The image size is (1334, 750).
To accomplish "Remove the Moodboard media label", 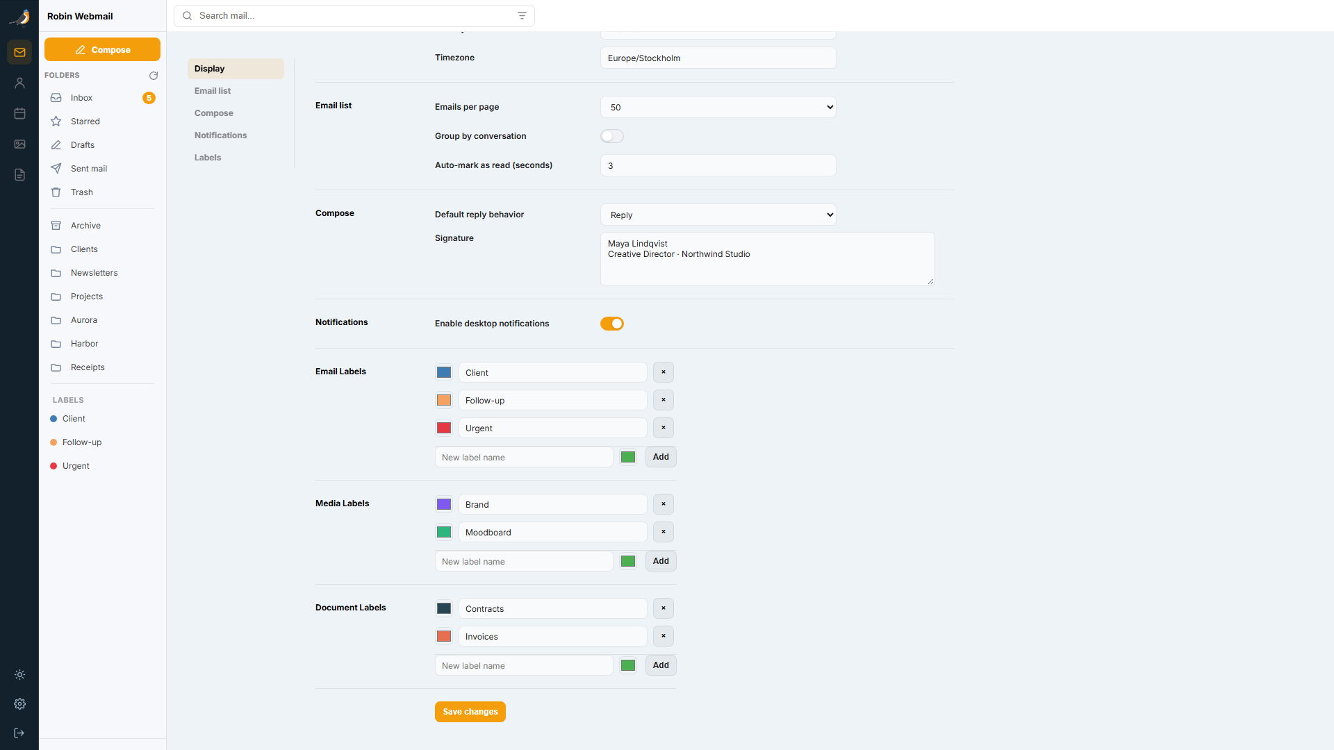I will coord(664,532).
